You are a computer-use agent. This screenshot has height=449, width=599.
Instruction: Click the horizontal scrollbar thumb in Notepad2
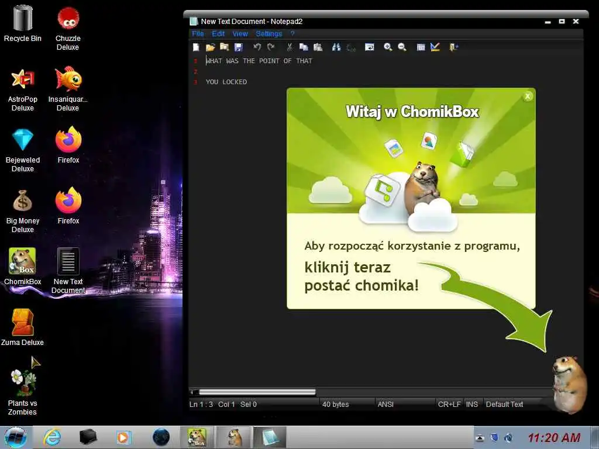pos(257,392)
